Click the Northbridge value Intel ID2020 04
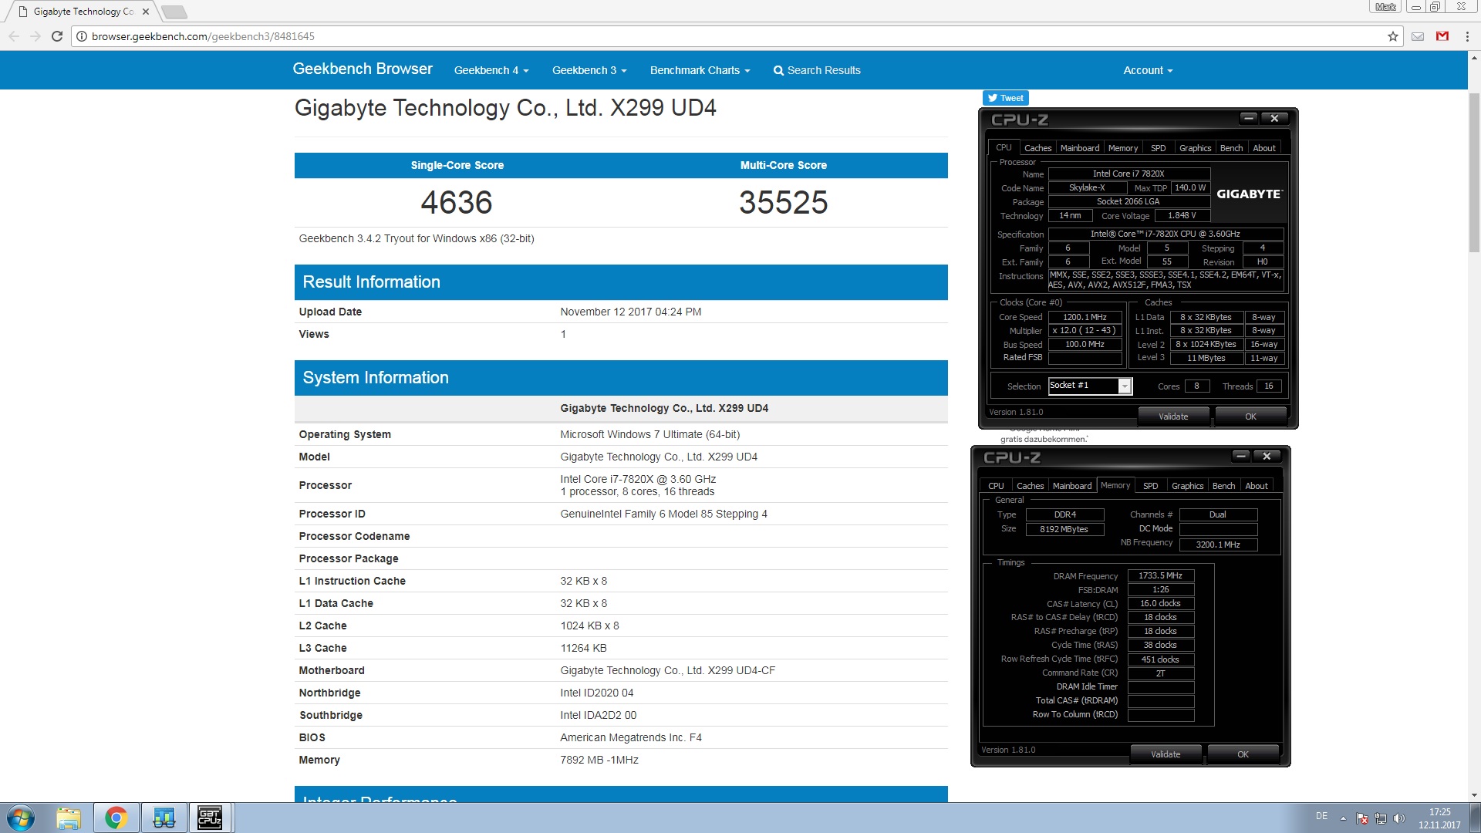 (x=596, y=693)
